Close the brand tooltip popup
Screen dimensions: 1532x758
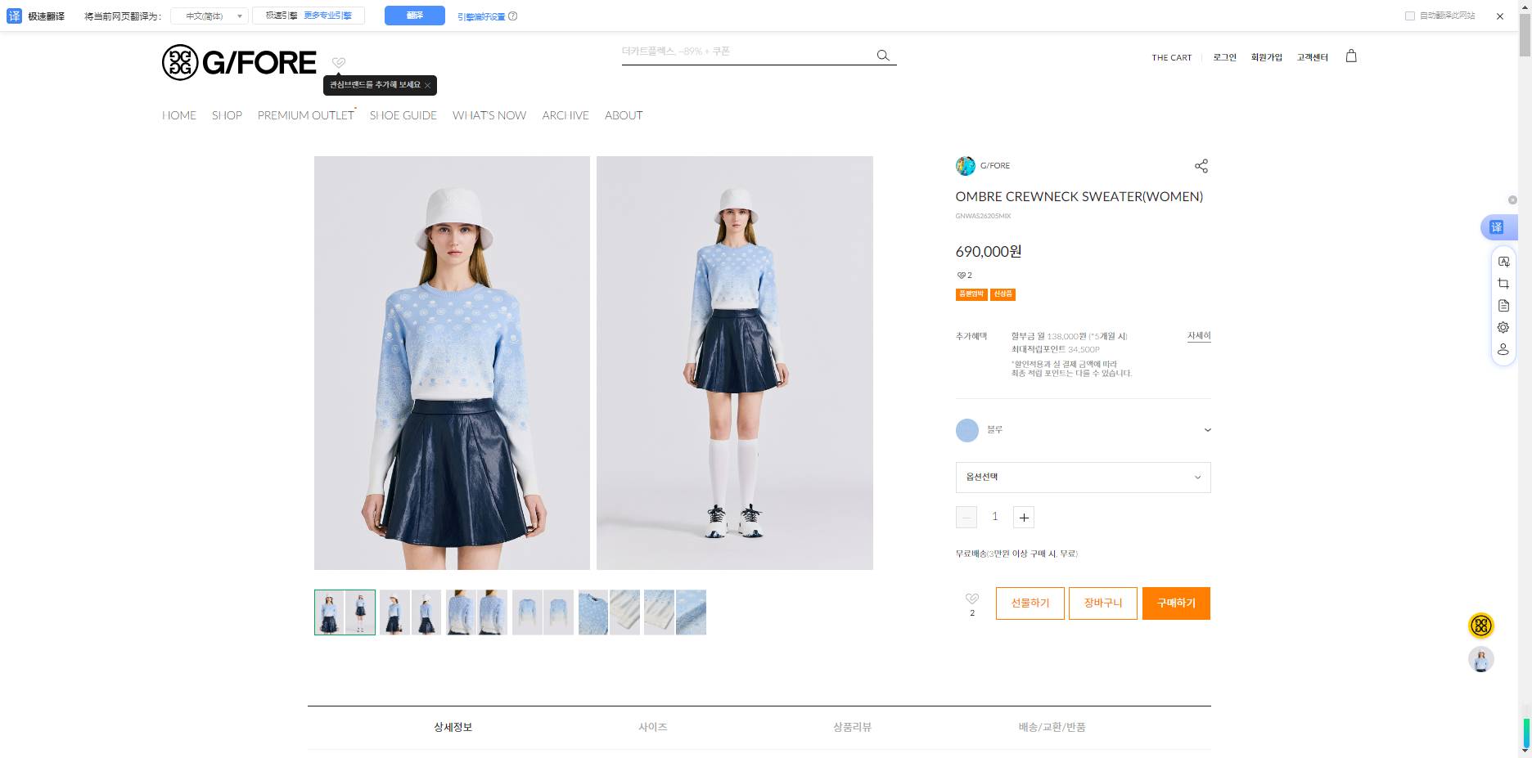point(427,85)
